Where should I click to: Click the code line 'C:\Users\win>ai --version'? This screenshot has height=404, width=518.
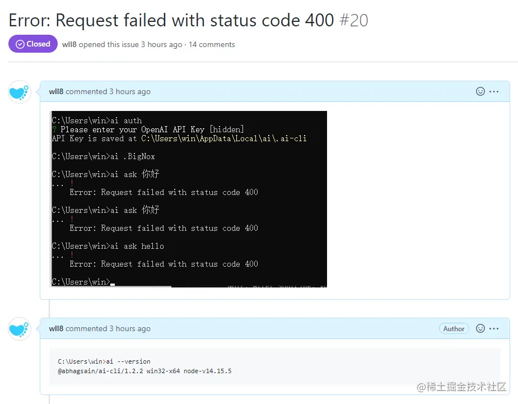[x=104, y=361]
